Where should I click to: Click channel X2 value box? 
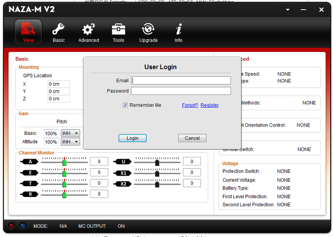tap(192, 183)
